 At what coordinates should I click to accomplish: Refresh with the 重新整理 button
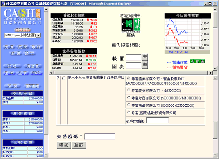click(32, 86)
